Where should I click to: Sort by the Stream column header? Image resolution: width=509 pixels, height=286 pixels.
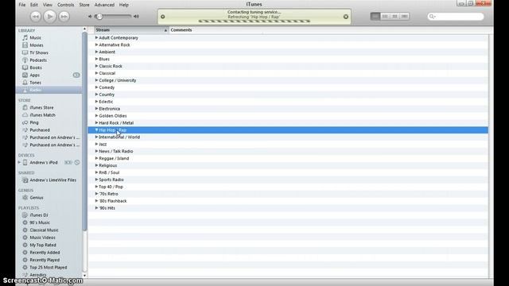[x=131, y=30]
